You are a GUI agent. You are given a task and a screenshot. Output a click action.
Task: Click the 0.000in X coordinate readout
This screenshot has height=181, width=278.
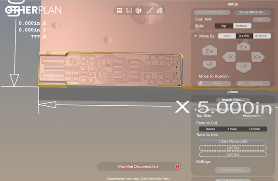click(x=32, y=23)
